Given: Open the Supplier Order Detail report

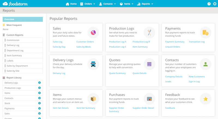Looking at the screenshot, I should [143, 108].
